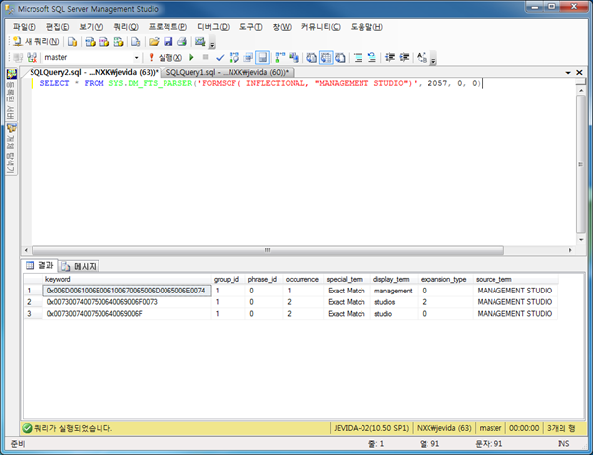Execute the query with the 실행 button

click(165, 57)
